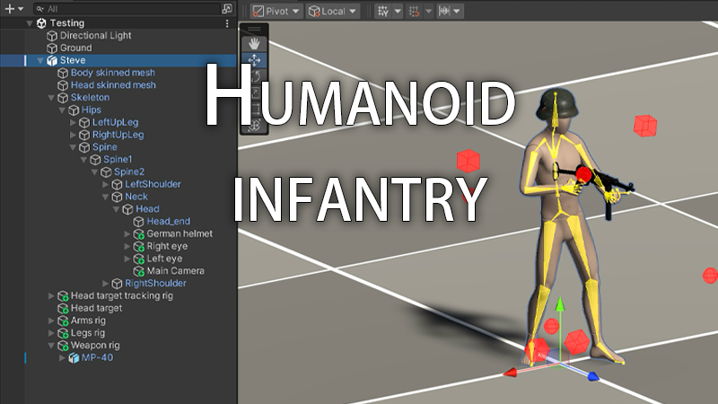Select Main Camera in the hierarchy
This screenshot has height=404, width=718.
point(175,271)
